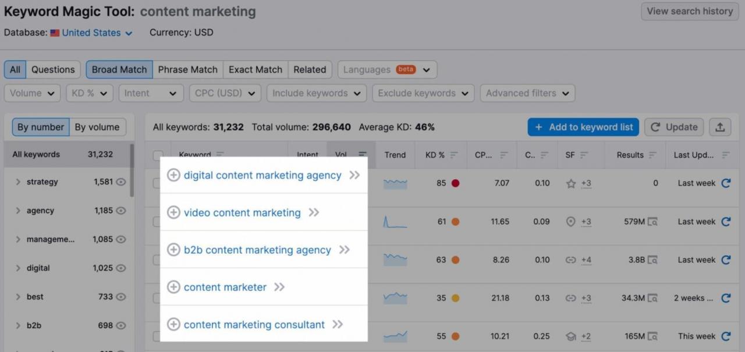Click plus icon beside content marketer
The height and width of the screenshot is (352, 745).
[173, 287]
